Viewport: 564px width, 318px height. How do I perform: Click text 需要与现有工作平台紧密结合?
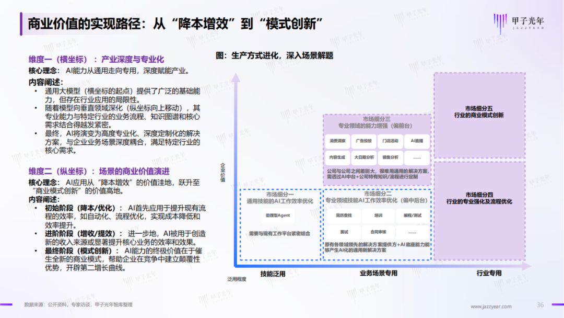279,234
